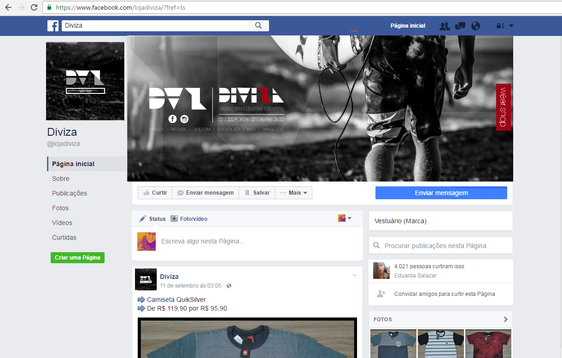The height and width of the screenshot is (358, 562).
Task: Open the account menu arrow in the top bar
Action: tap(511, 26)
